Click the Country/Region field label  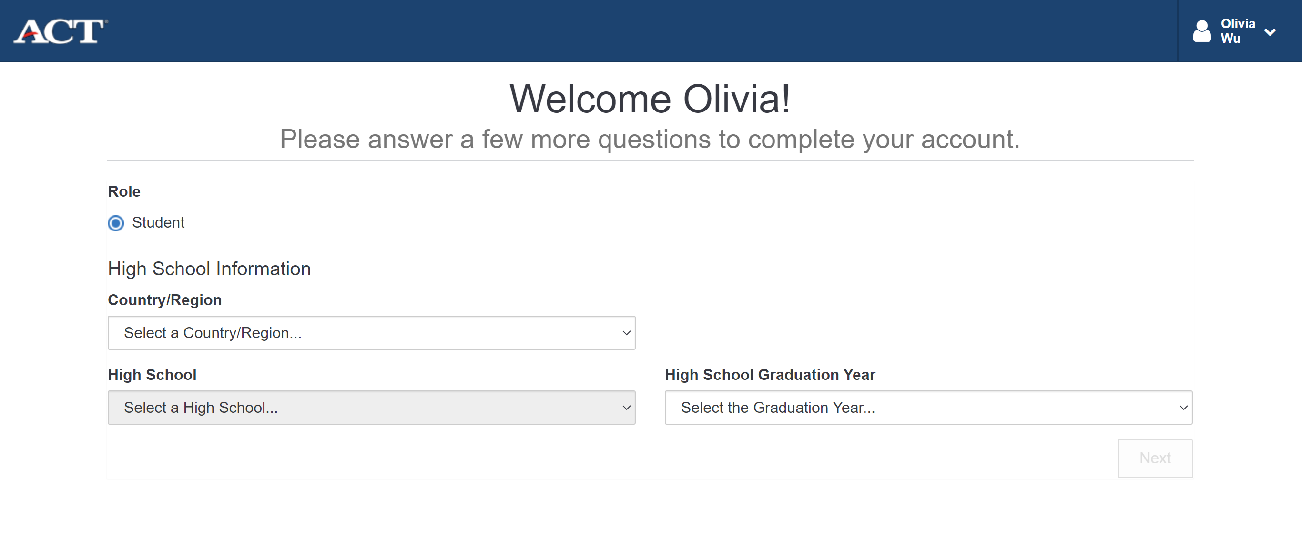coord(165,300)
